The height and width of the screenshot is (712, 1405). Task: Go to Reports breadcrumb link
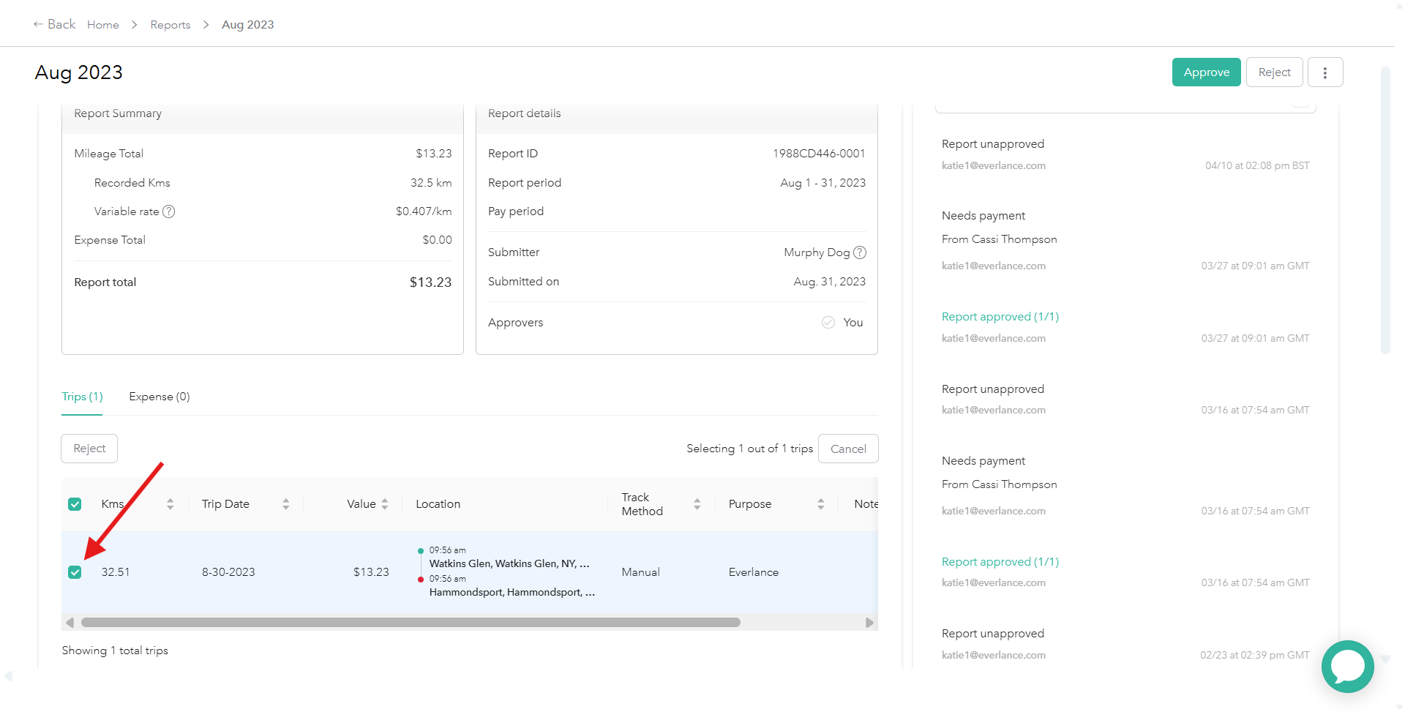click(x=170, y=25)
